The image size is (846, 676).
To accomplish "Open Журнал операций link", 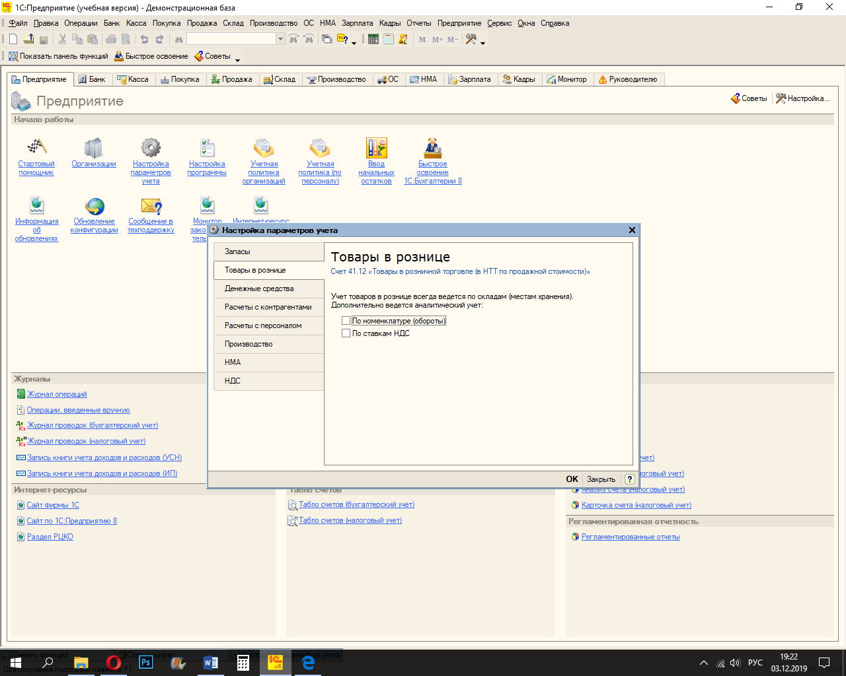I will tap(57, 394).
